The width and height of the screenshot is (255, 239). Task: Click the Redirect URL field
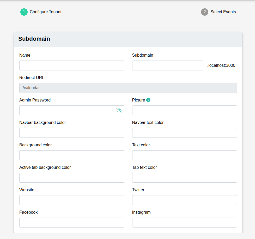128,88
